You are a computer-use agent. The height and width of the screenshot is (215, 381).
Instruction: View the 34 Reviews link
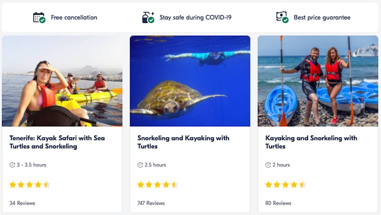click(x=22, y=203)
